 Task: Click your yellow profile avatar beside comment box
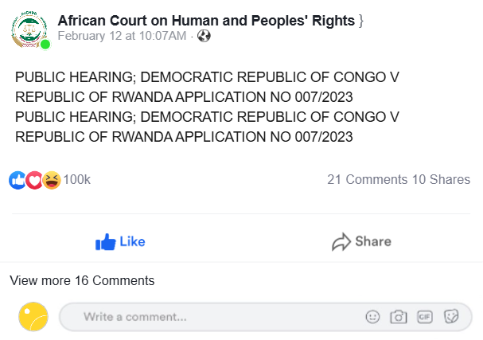pyautogui.click(x=33, y=317)
